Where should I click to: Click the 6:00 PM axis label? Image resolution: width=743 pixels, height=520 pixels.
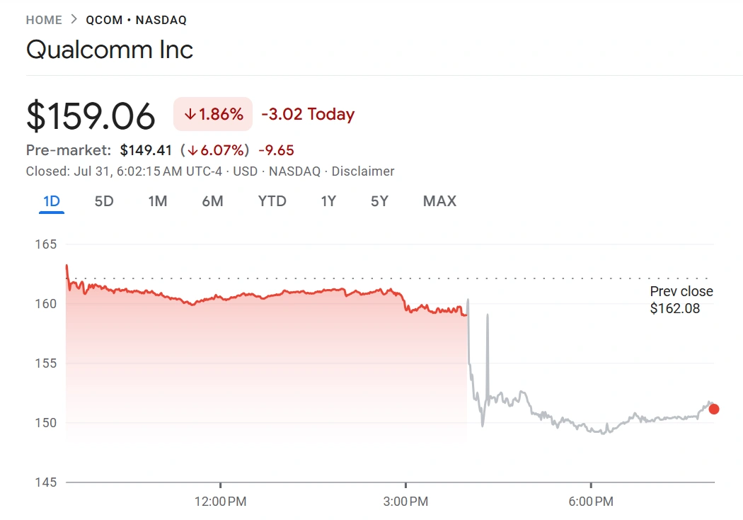591,502
